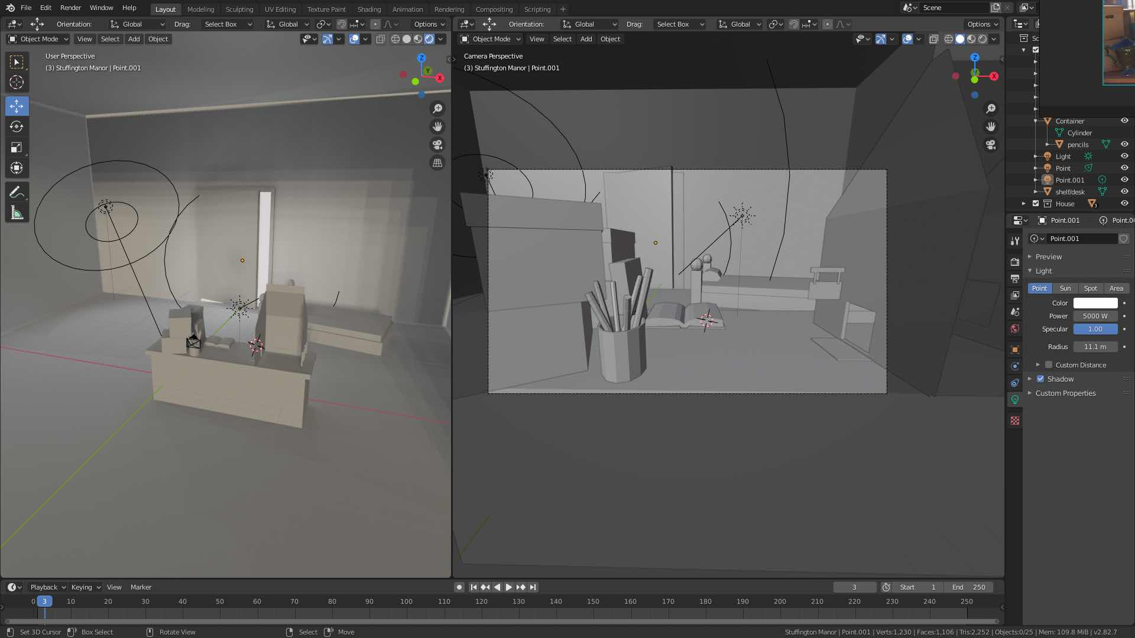Image resolution: width=1135 pixels, height=638 pixels.
Task: Change light type to Sun
Action: (x=1065, y=288)
